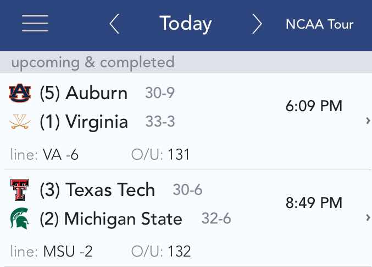This screenshot has width=372, height=267.
Task: Expand Texas Tech vs Michigan State chevron
Action: (368, 217)
